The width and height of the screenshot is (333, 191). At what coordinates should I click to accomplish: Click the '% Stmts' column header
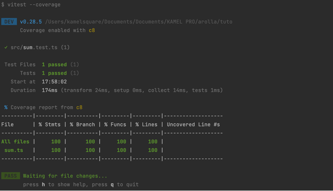[50, 124]
